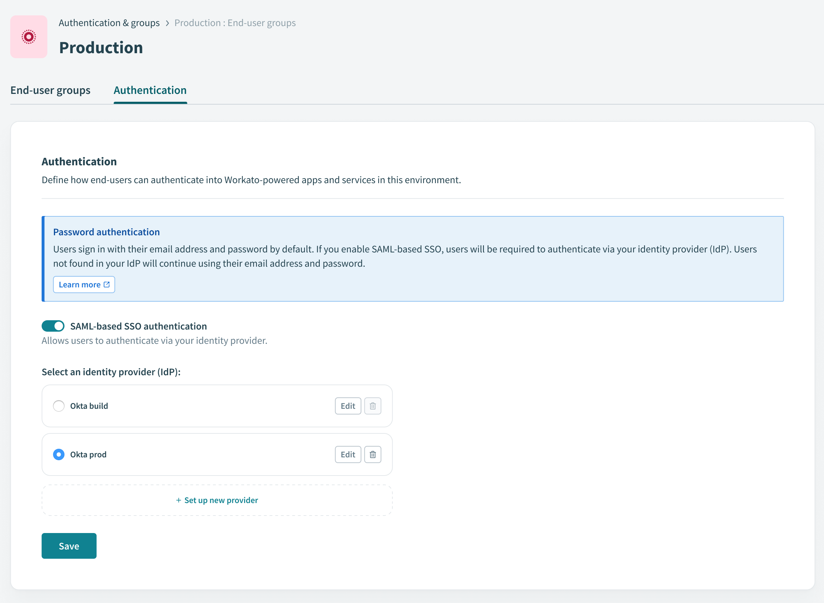Switch to the End-user groups tab
The width and height of the screenshot is (824, 603).
[50, 90]
